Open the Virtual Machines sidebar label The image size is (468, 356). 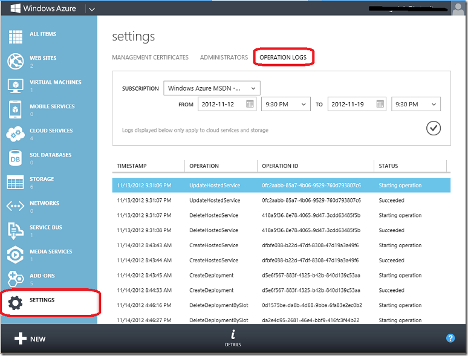pyautogui.click(x=56, y=82)
